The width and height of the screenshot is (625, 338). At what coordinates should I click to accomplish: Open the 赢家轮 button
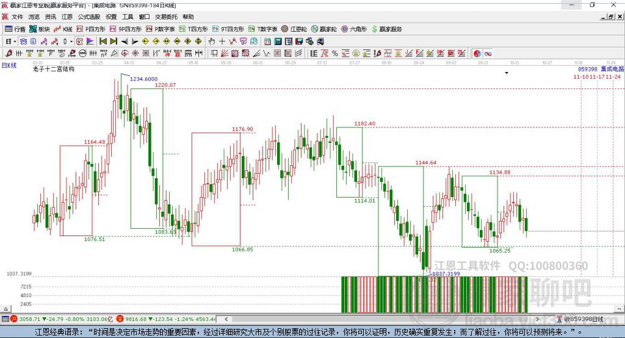[x=323, y=29]
